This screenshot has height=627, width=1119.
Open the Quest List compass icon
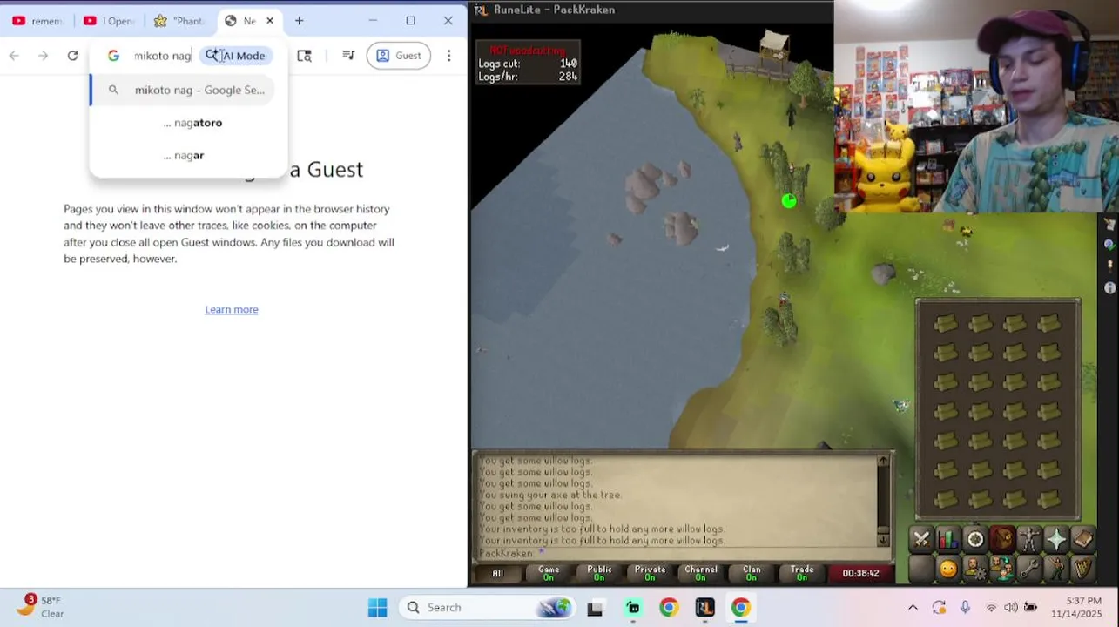coord(975,540)
